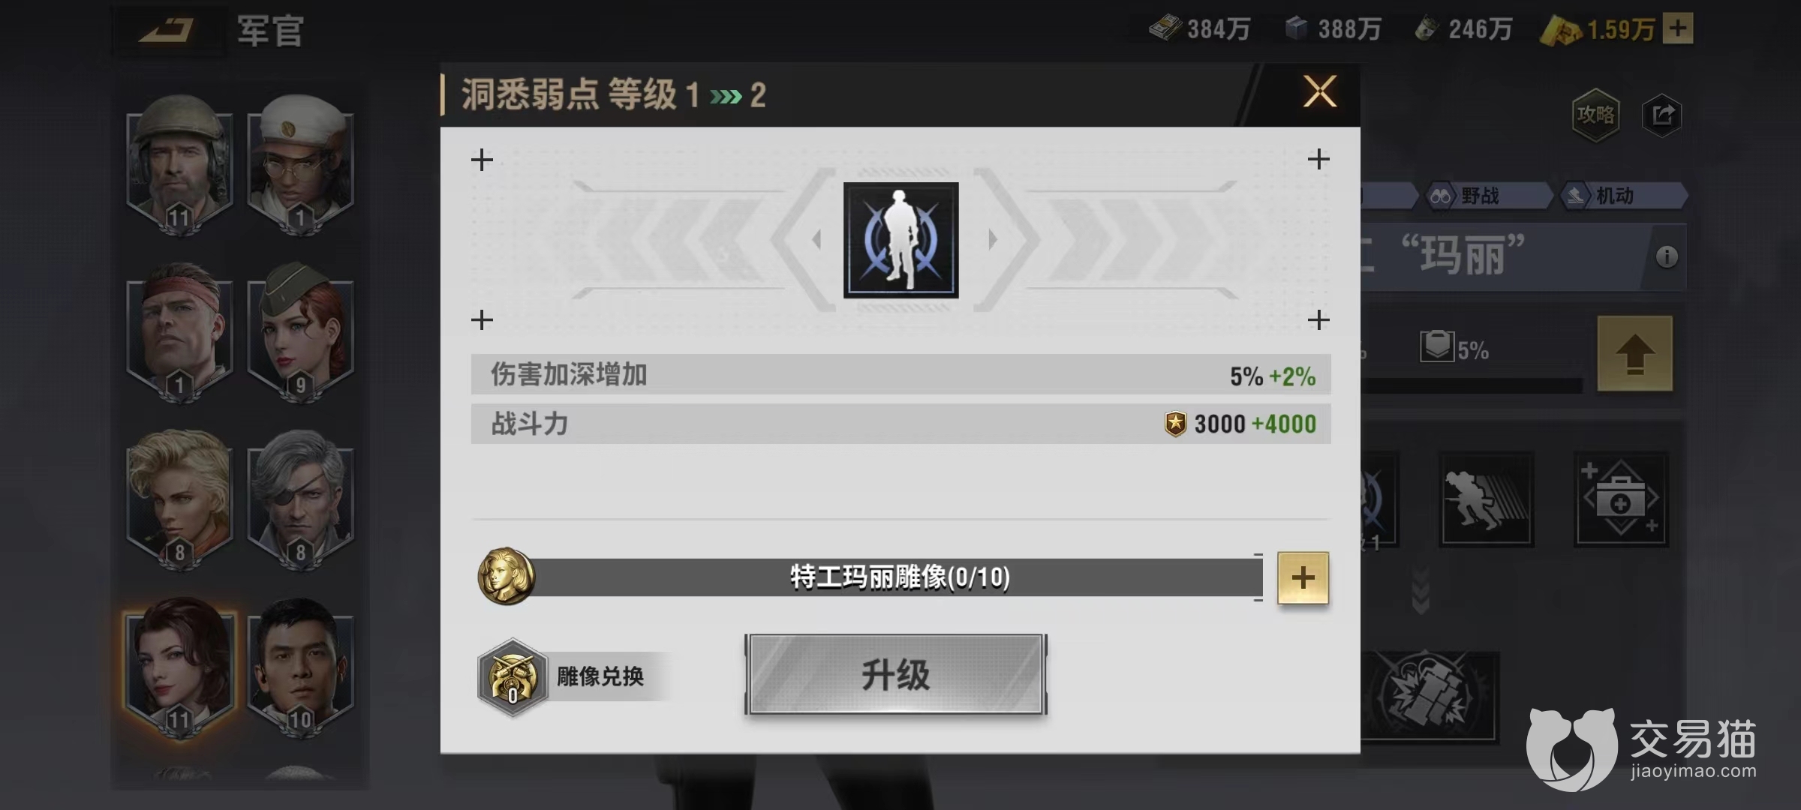Tap the share icon next to 攻略
This screenshot has height=810, width=1801.
(1662, 115)
